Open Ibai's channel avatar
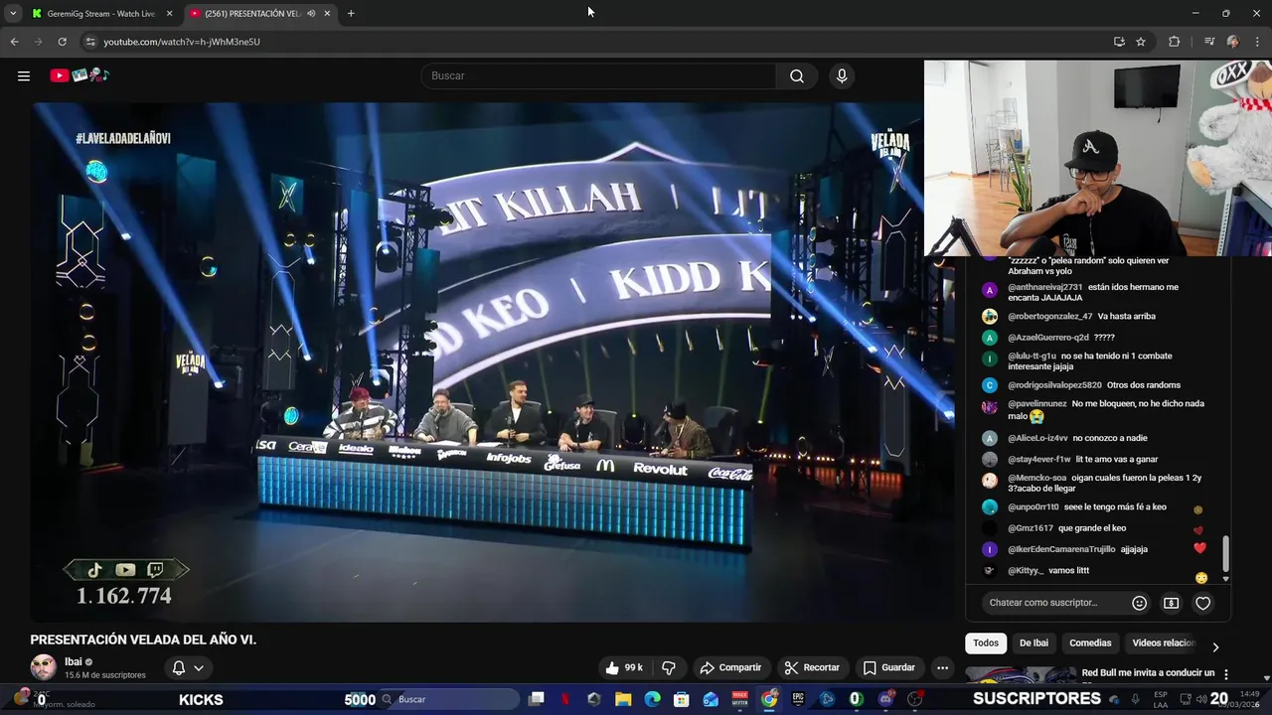This screenshot has width=1272, height=715. tap(44, 667)
